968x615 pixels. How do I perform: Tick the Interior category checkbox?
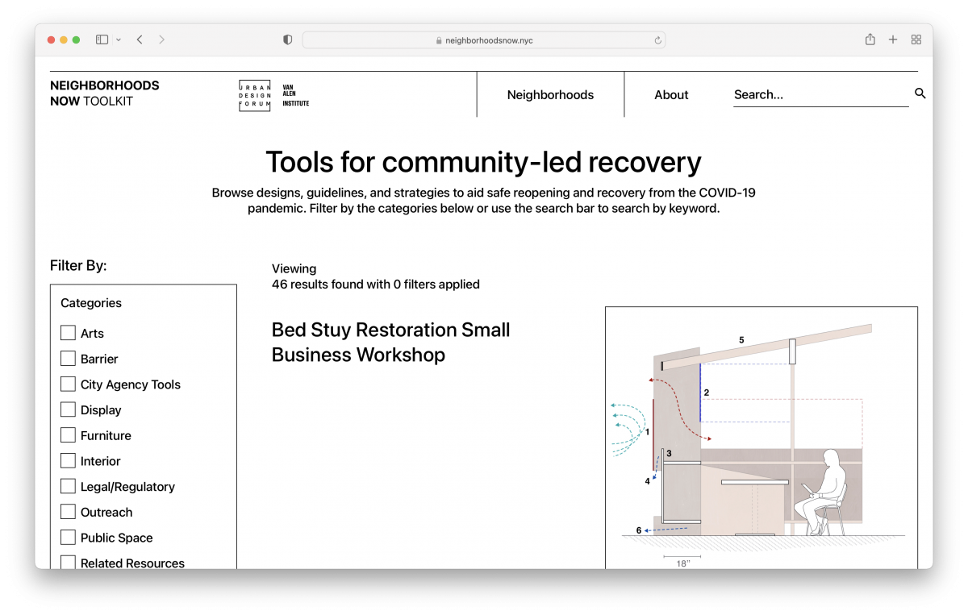pyautogui.click(x=69, y=461)
